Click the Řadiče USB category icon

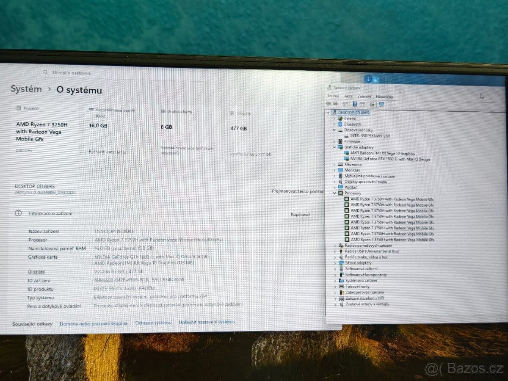(x=341, y=251)
